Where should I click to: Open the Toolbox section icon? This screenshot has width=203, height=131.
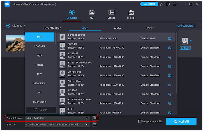(x=131, y=13)
